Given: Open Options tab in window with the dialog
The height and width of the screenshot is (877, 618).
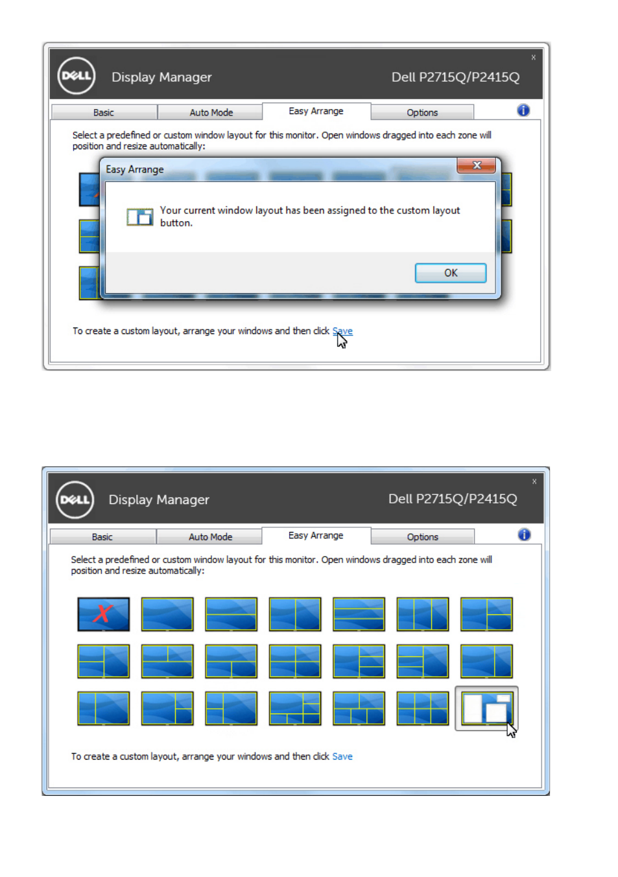Looking at the screenshot, I should click(422, 112).
